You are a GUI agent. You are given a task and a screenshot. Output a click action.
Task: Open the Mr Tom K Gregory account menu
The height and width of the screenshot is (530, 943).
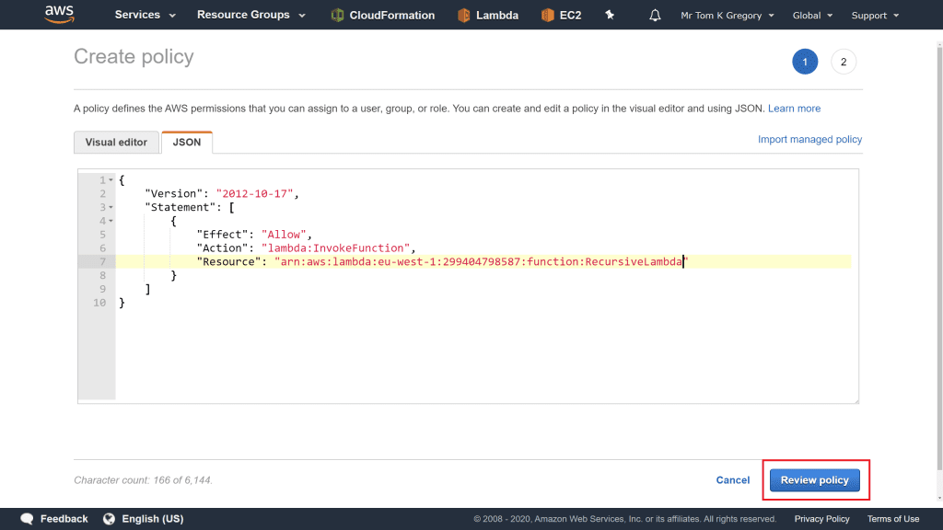tap(727, 16)
